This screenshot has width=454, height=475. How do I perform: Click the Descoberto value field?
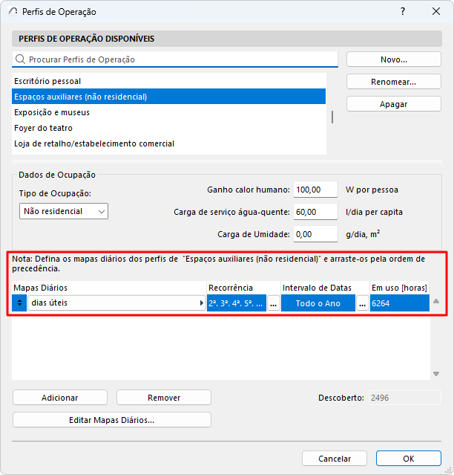coord(404,398)
